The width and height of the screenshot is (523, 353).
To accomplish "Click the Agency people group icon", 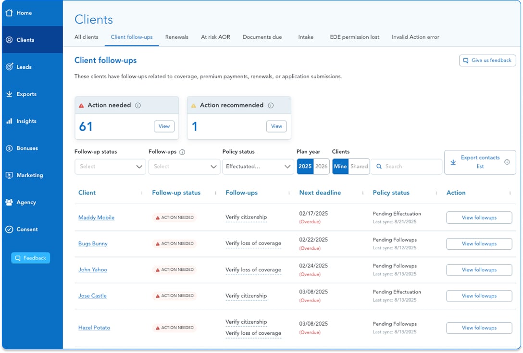I will point(9,202).
